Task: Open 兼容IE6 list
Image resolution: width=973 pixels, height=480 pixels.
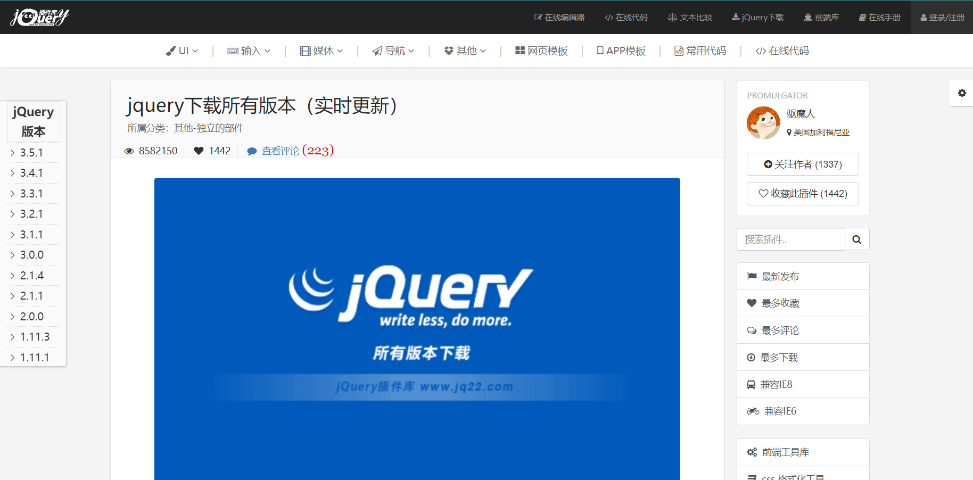Action: [x=803, y=411]
